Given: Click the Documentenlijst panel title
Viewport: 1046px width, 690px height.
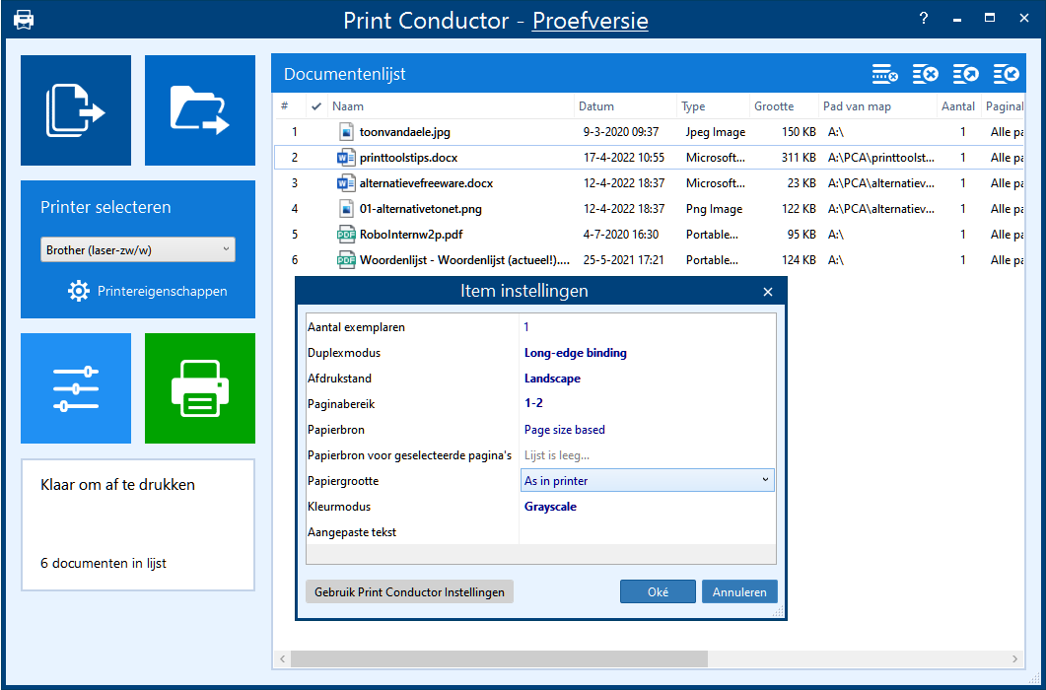Looking at the screenshot, I should coord(345,74).
